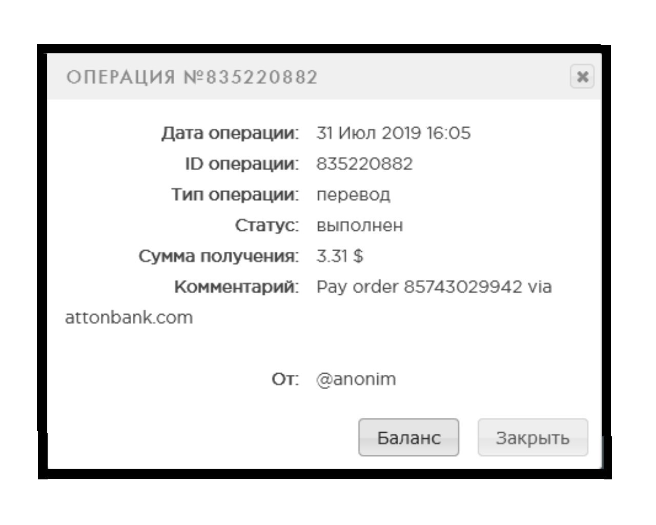Click the Баланс button
Screen dimensions: 656x525
(408, 437)
